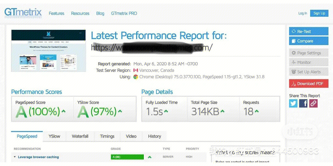Click the Compare button

309,41
